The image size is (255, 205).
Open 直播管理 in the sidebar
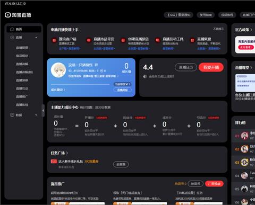[22, 48]
